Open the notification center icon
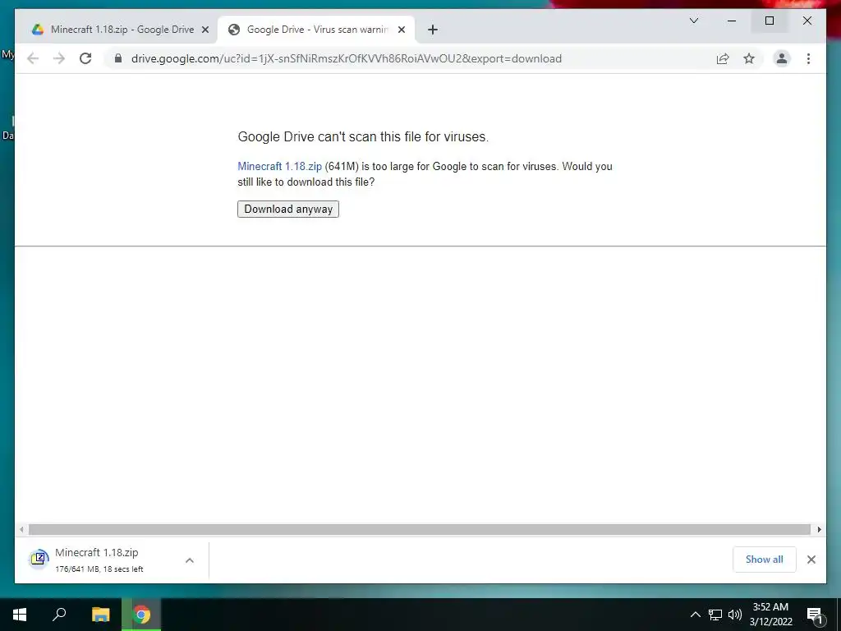Viewport: 841px width, 631px height. 815,615
